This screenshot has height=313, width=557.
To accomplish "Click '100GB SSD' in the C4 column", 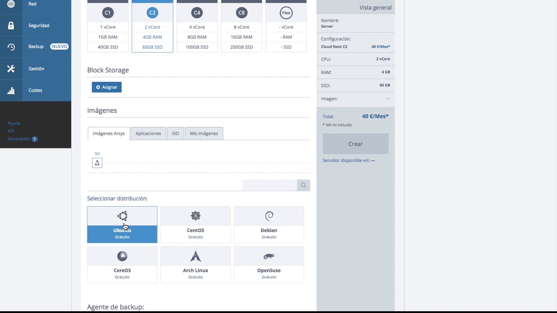I will (197, 47).
